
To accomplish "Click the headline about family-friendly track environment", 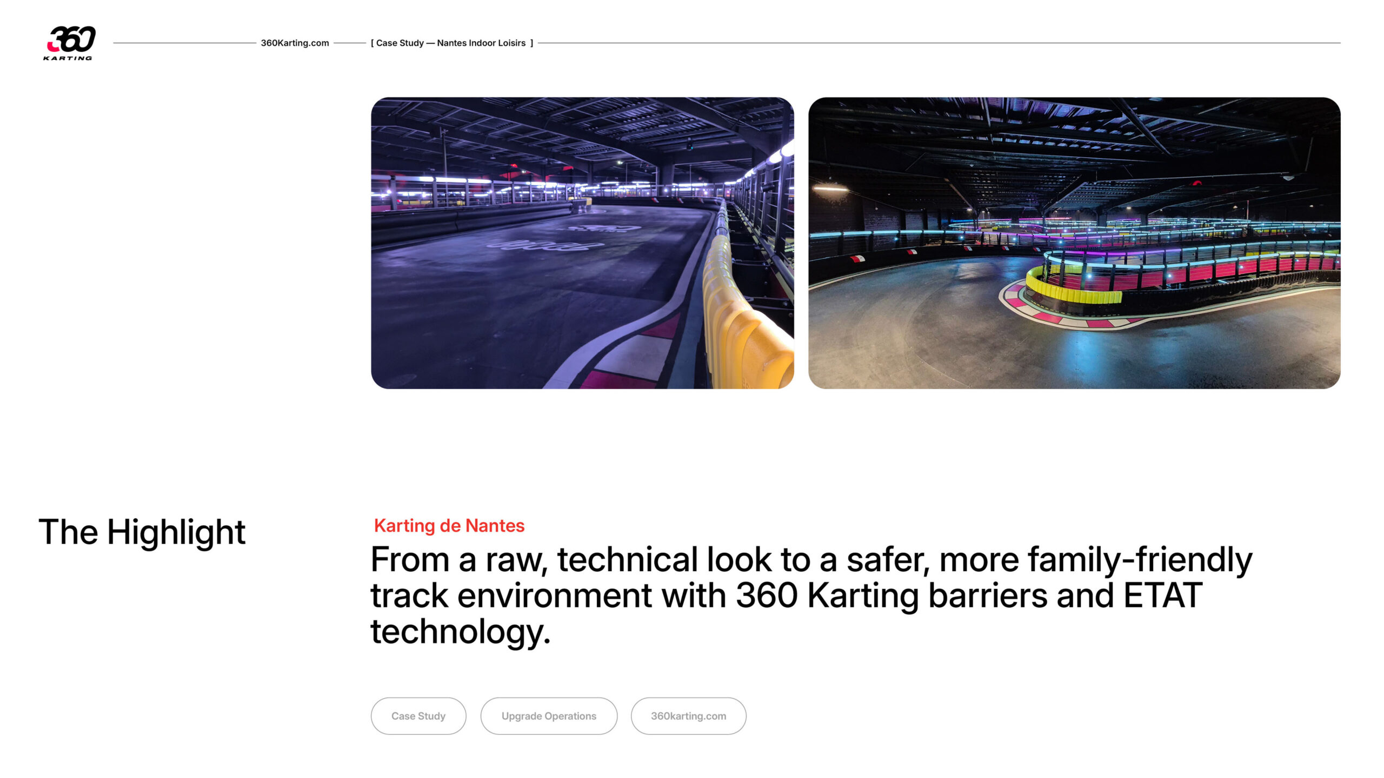I will pyautogui.click(x=811, y=595).
